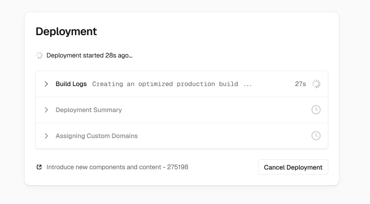Screen dimensions: 370x204
Task: Click the Deployment Summary pending clock icon
Action: [x=316, y=110]
